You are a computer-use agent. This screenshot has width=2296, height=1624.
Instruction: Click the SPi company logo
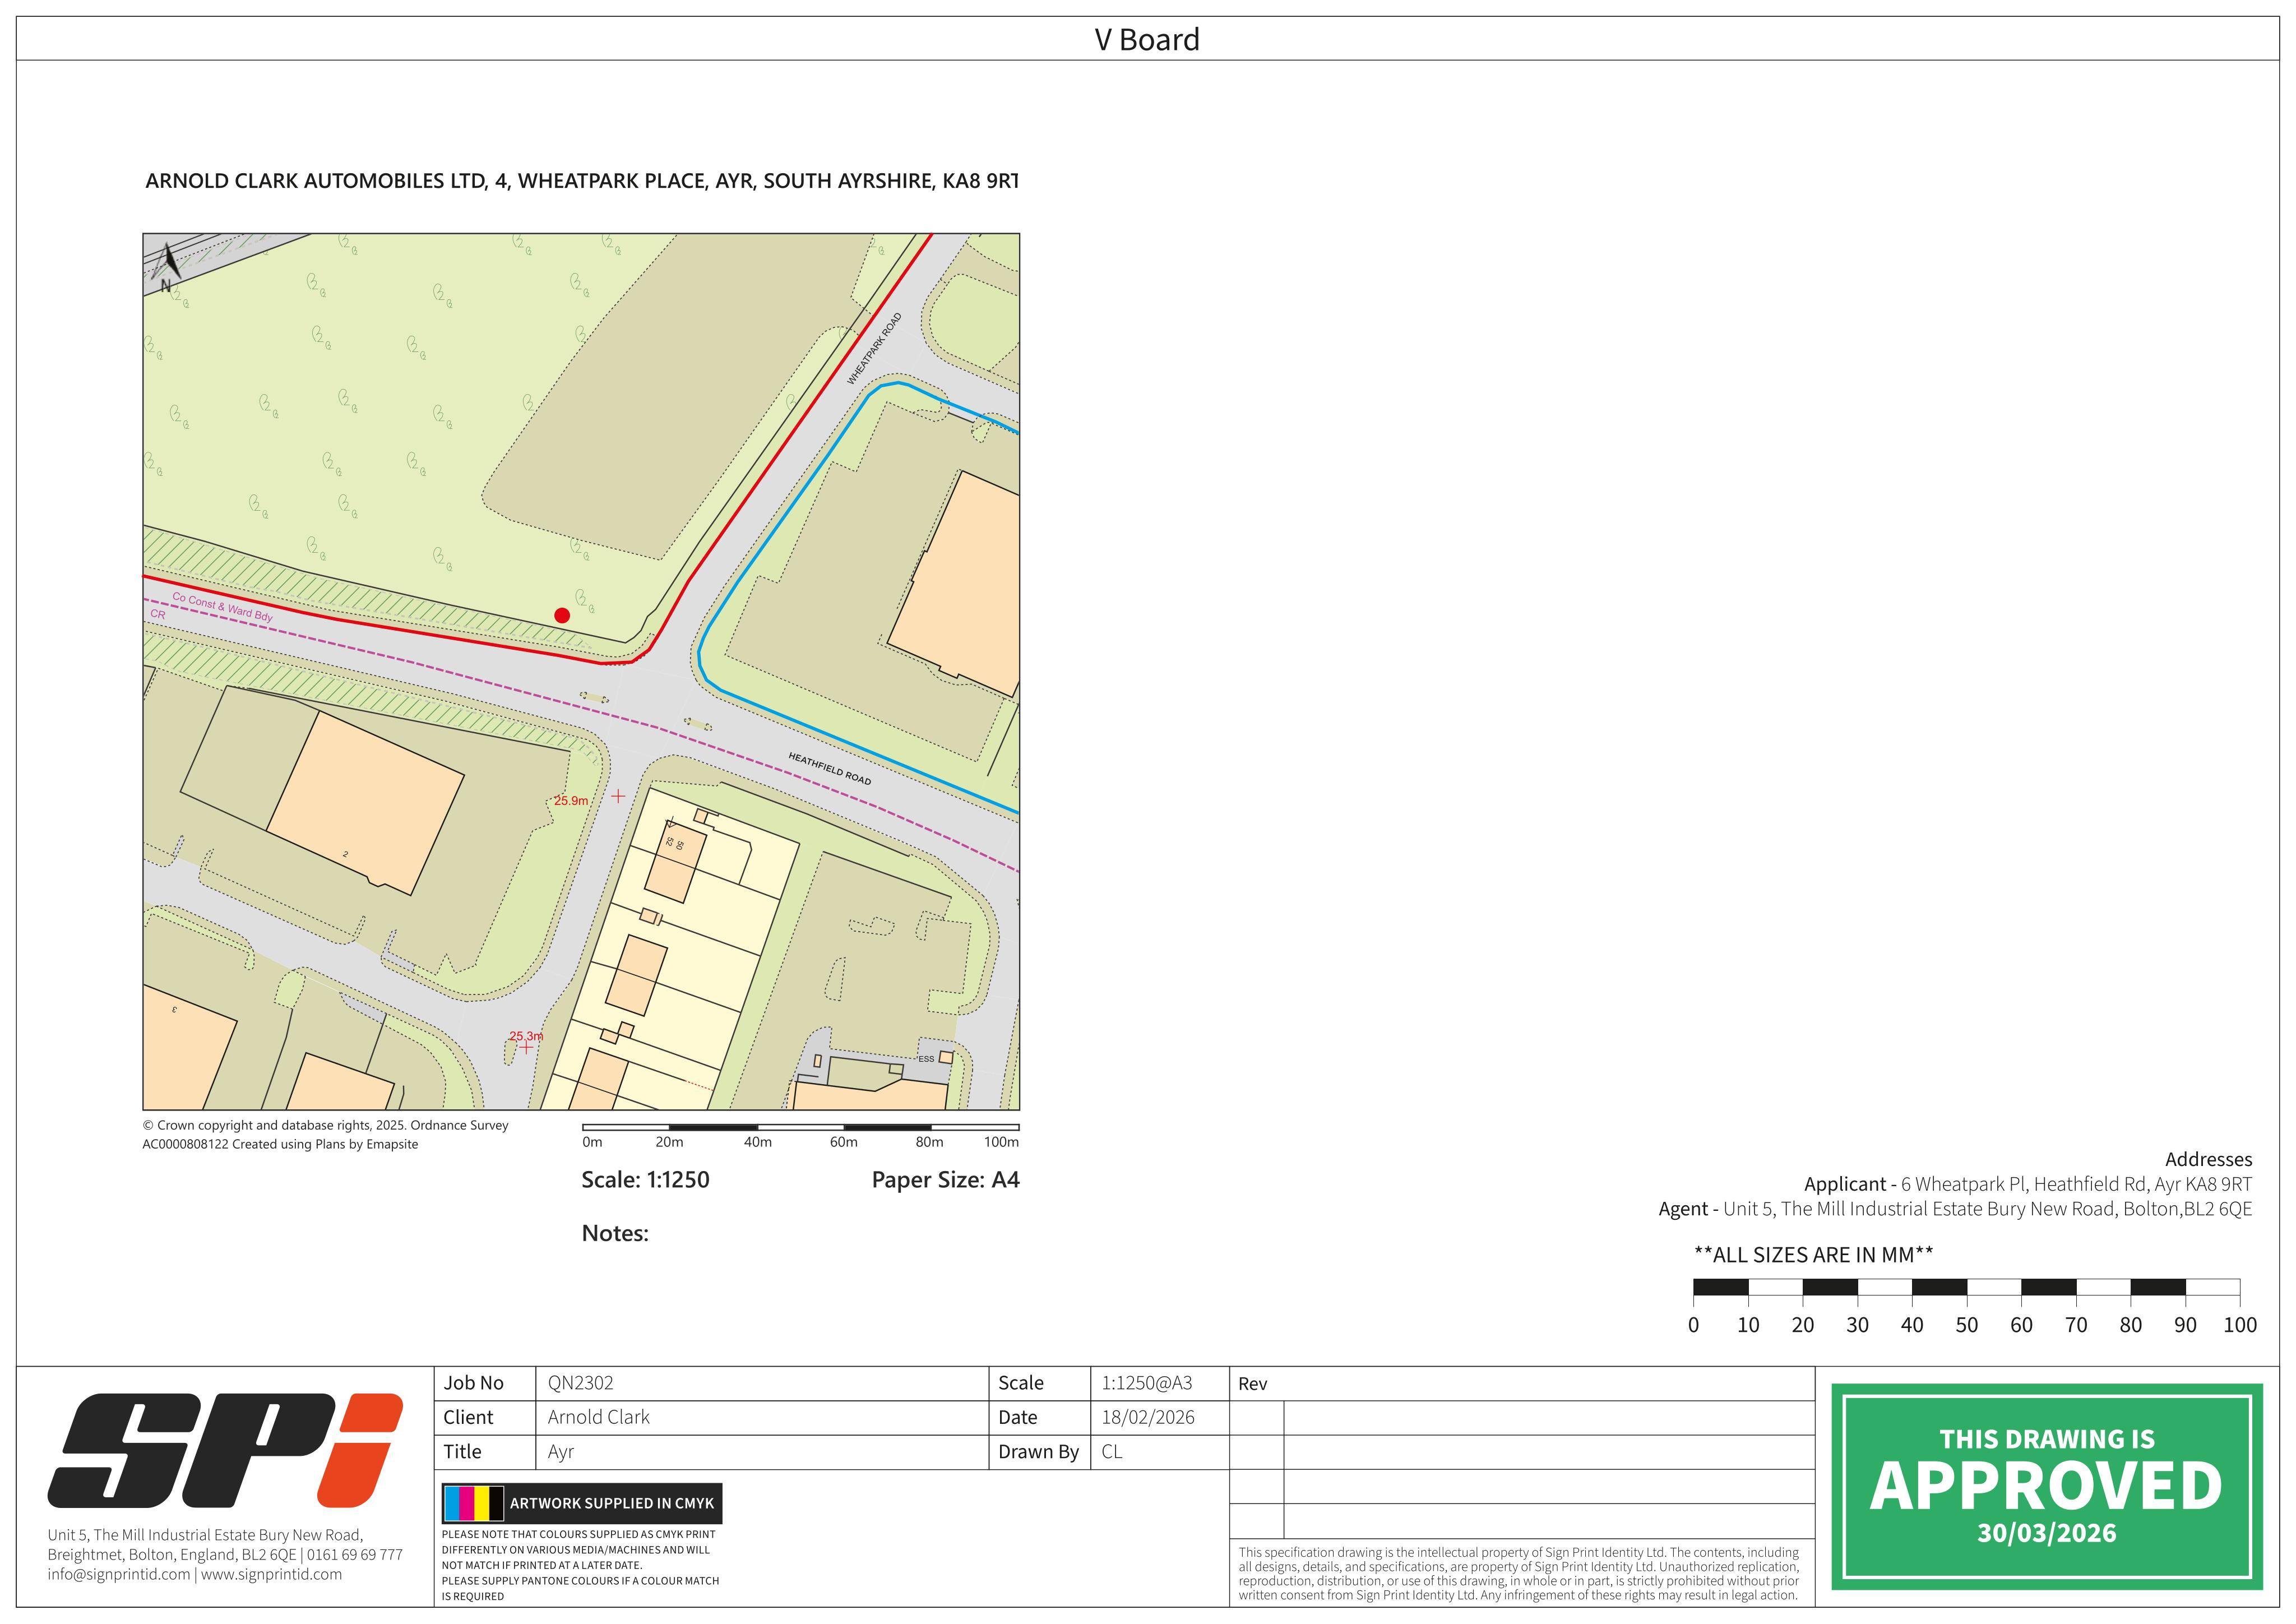tap(225, 1450)
